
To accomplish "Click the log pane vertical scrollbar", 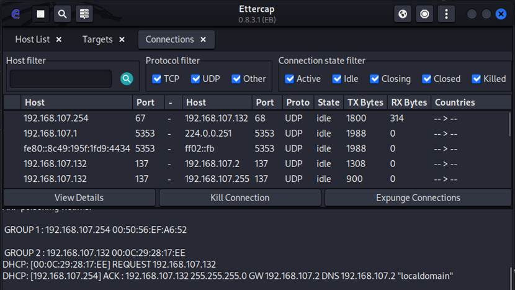I will [x=510, y=278].
